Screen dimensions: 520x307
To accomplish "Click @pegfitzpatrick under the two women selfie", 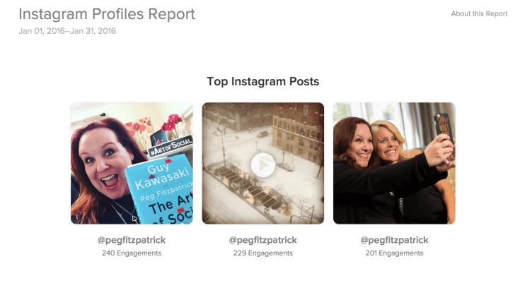I will (394, 240).
